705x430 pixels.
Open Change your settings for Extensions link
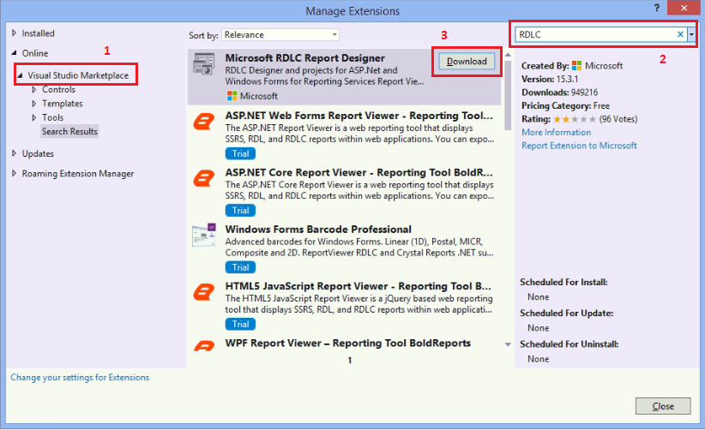tap(80, 378)
